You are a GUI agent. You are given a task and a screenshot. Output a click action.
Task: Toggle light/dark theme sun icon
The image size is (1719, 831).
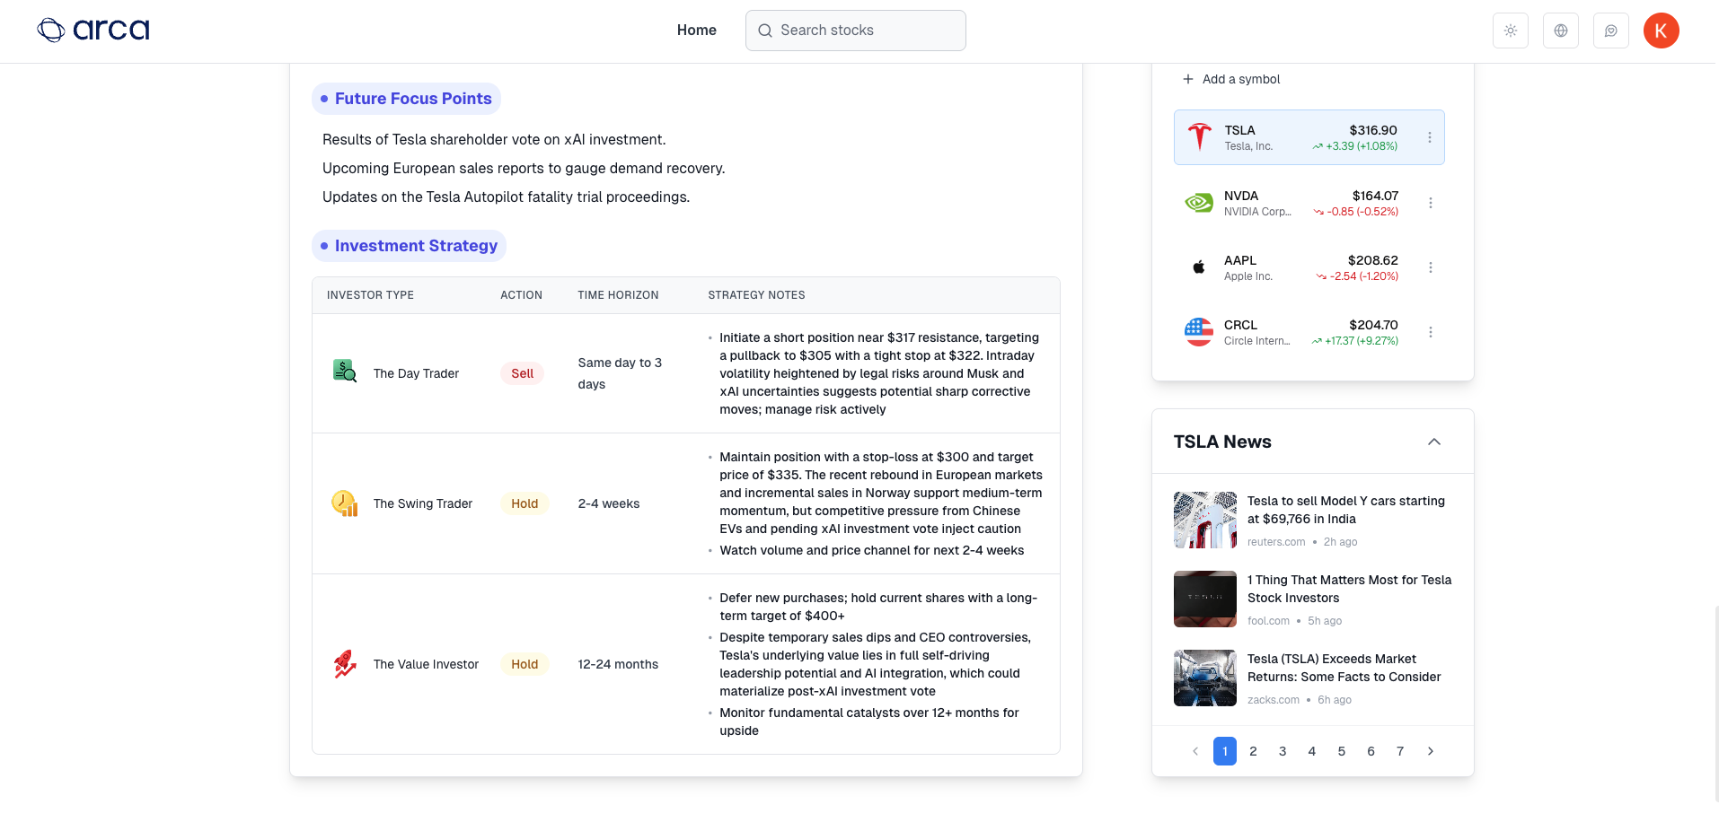click(x=1511, y=31)
